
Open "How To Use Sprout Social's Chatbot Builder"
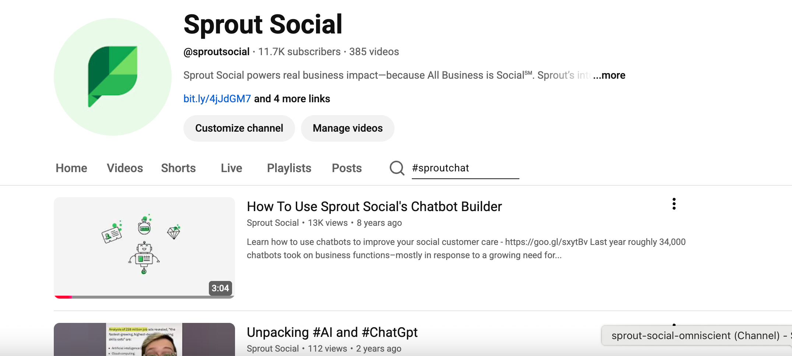coord(374,206)
